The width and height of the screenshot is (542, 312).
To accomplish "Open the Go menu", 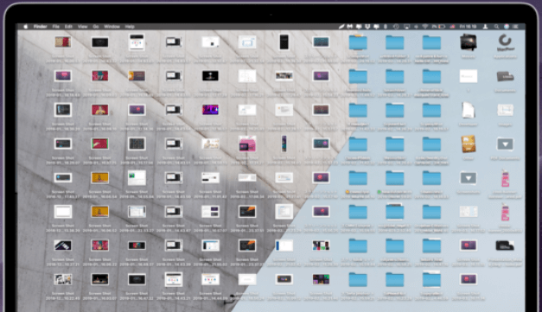I will coord(96,27).
